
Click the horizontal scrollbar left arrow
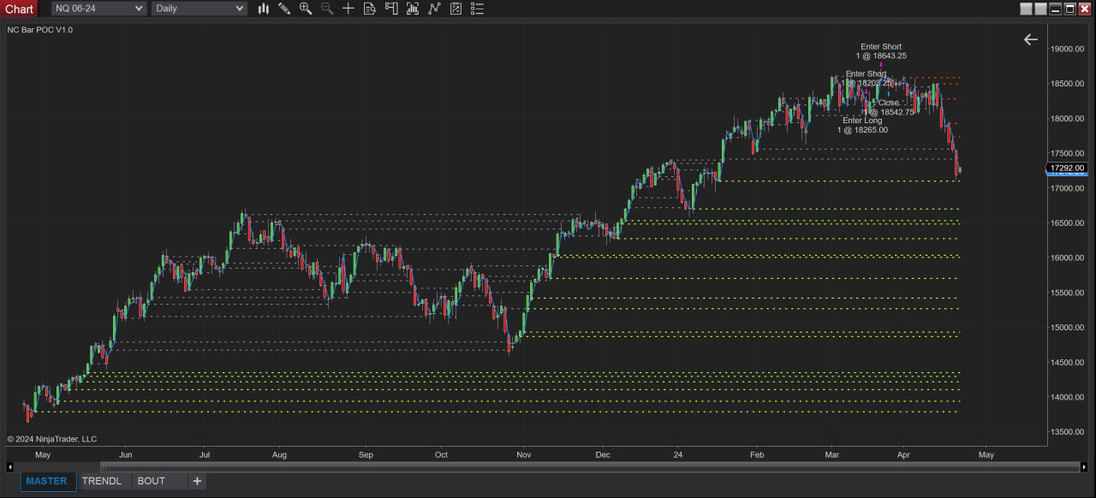click(10, 467)
